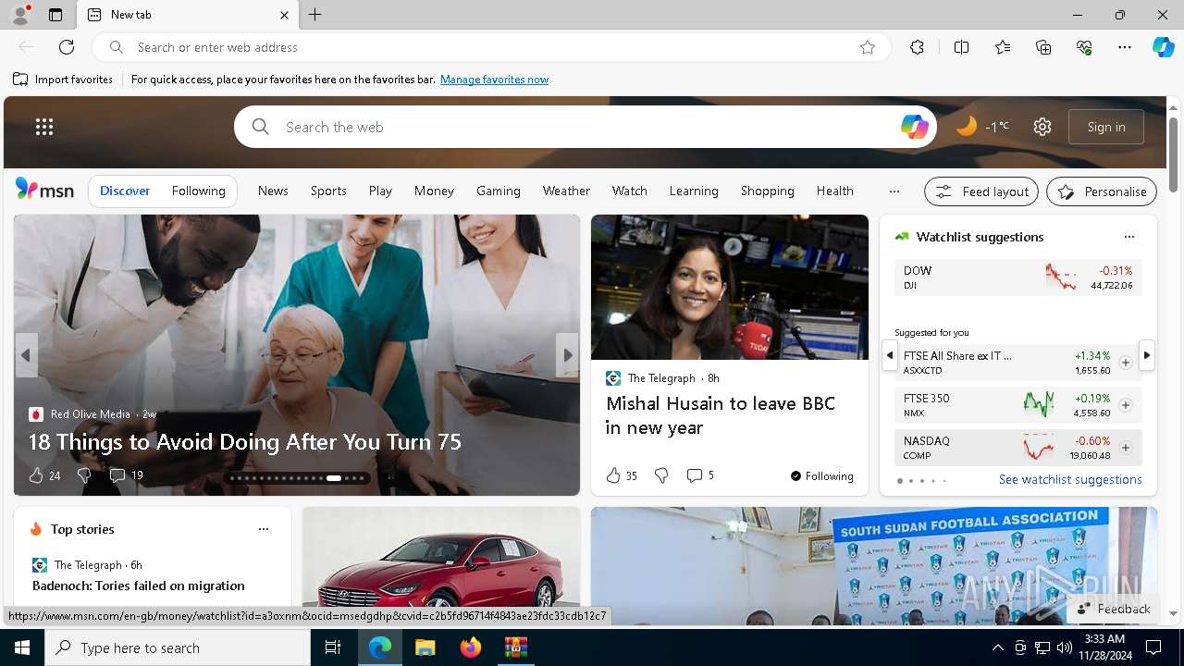Open File Explorer from taskbar

point(425,647)
